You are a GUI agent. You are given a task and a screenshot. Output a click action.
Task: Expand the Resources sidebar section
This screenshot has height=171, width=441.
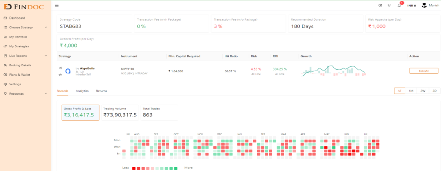pos(25,93)
